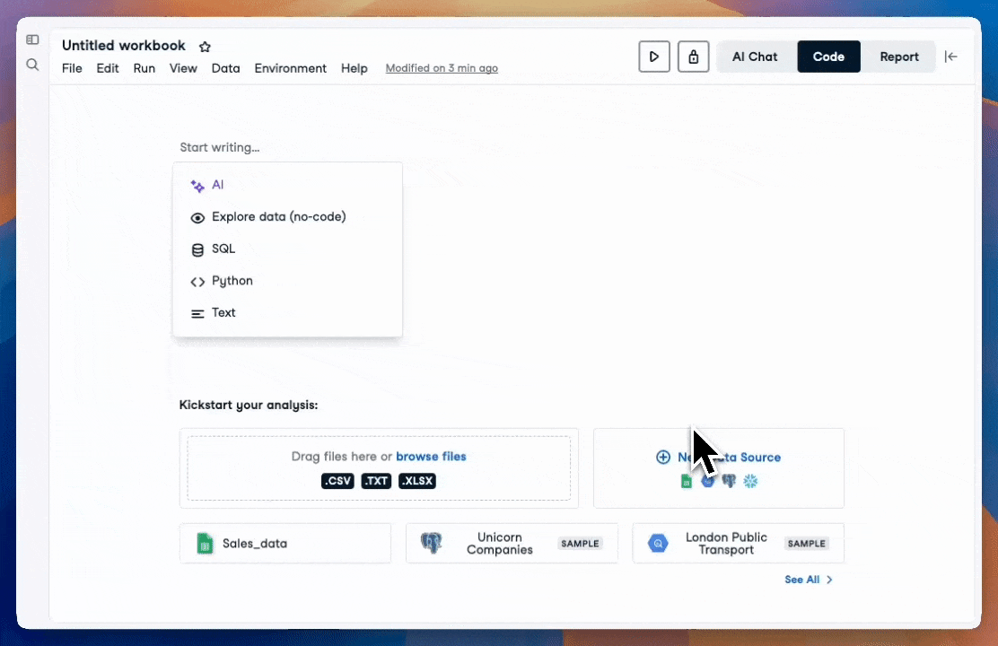Click the .TXT file type badge
The image size is (998, 646).
click(x=376, y=481)
